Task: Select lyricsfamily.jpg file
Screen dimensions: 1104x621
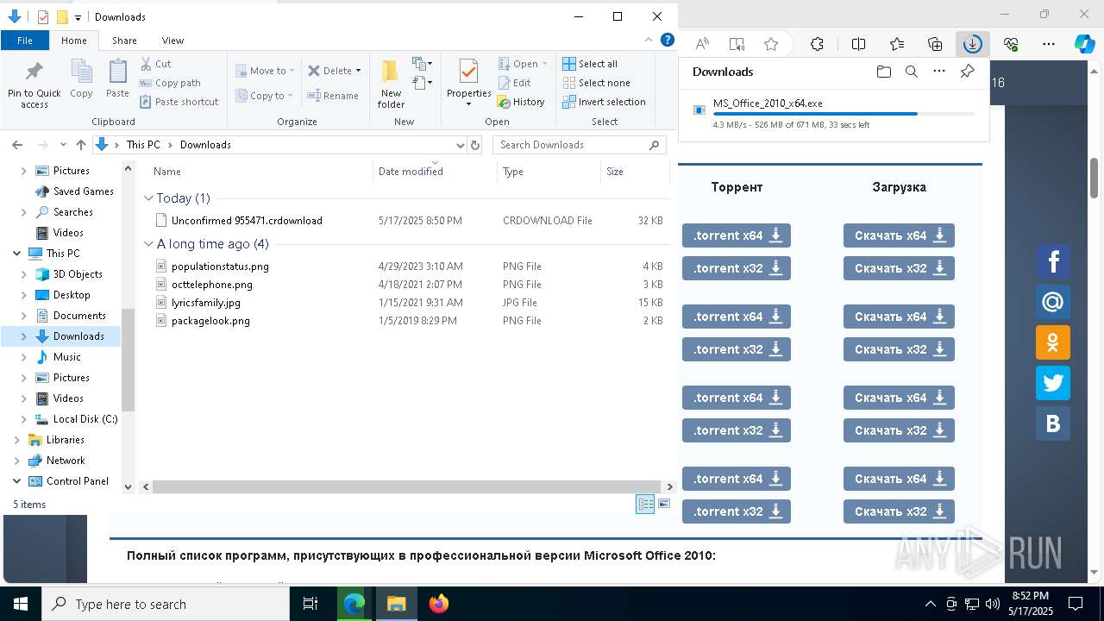Action: [x=205, y=303]
